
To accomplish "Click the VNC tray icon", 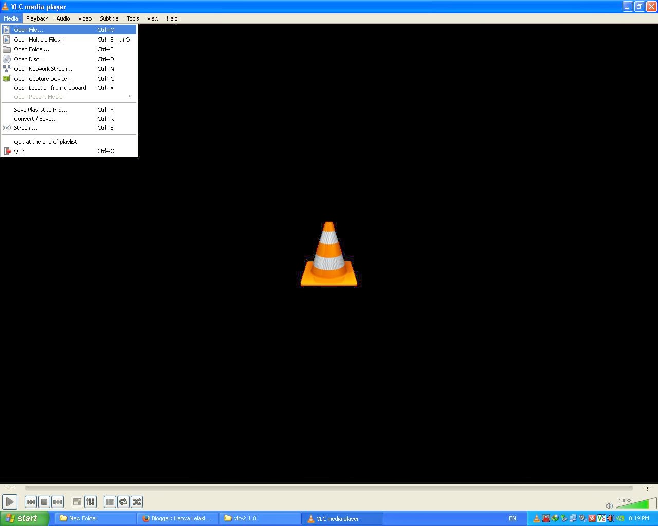I will [x=601, y=518].
